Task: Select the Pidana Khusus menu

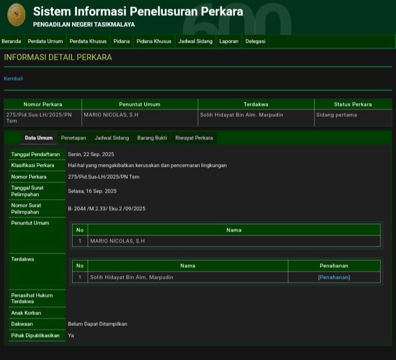Action: coord(154,41)
